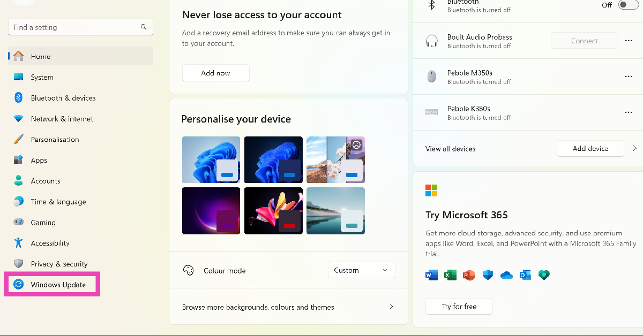Expand the chevron beside Add device

point(635,148)
